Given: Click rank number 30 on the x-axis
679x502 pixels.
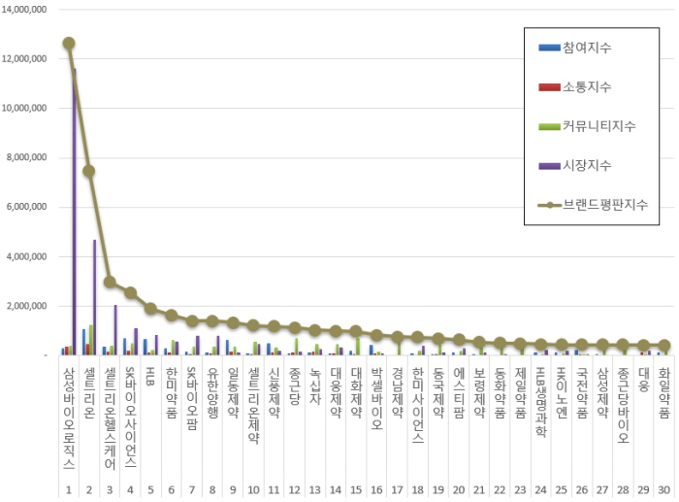Looking at the screenshot, I should coord(664,489).
